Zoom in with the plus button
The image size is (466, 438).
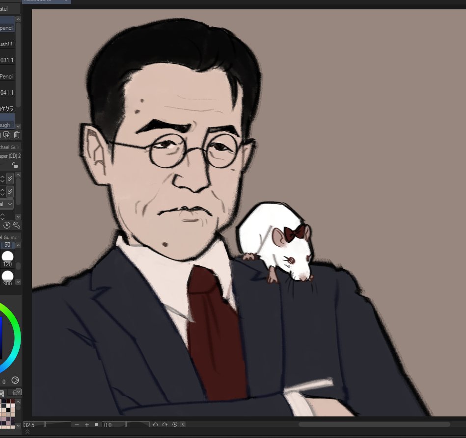point(87,425)
